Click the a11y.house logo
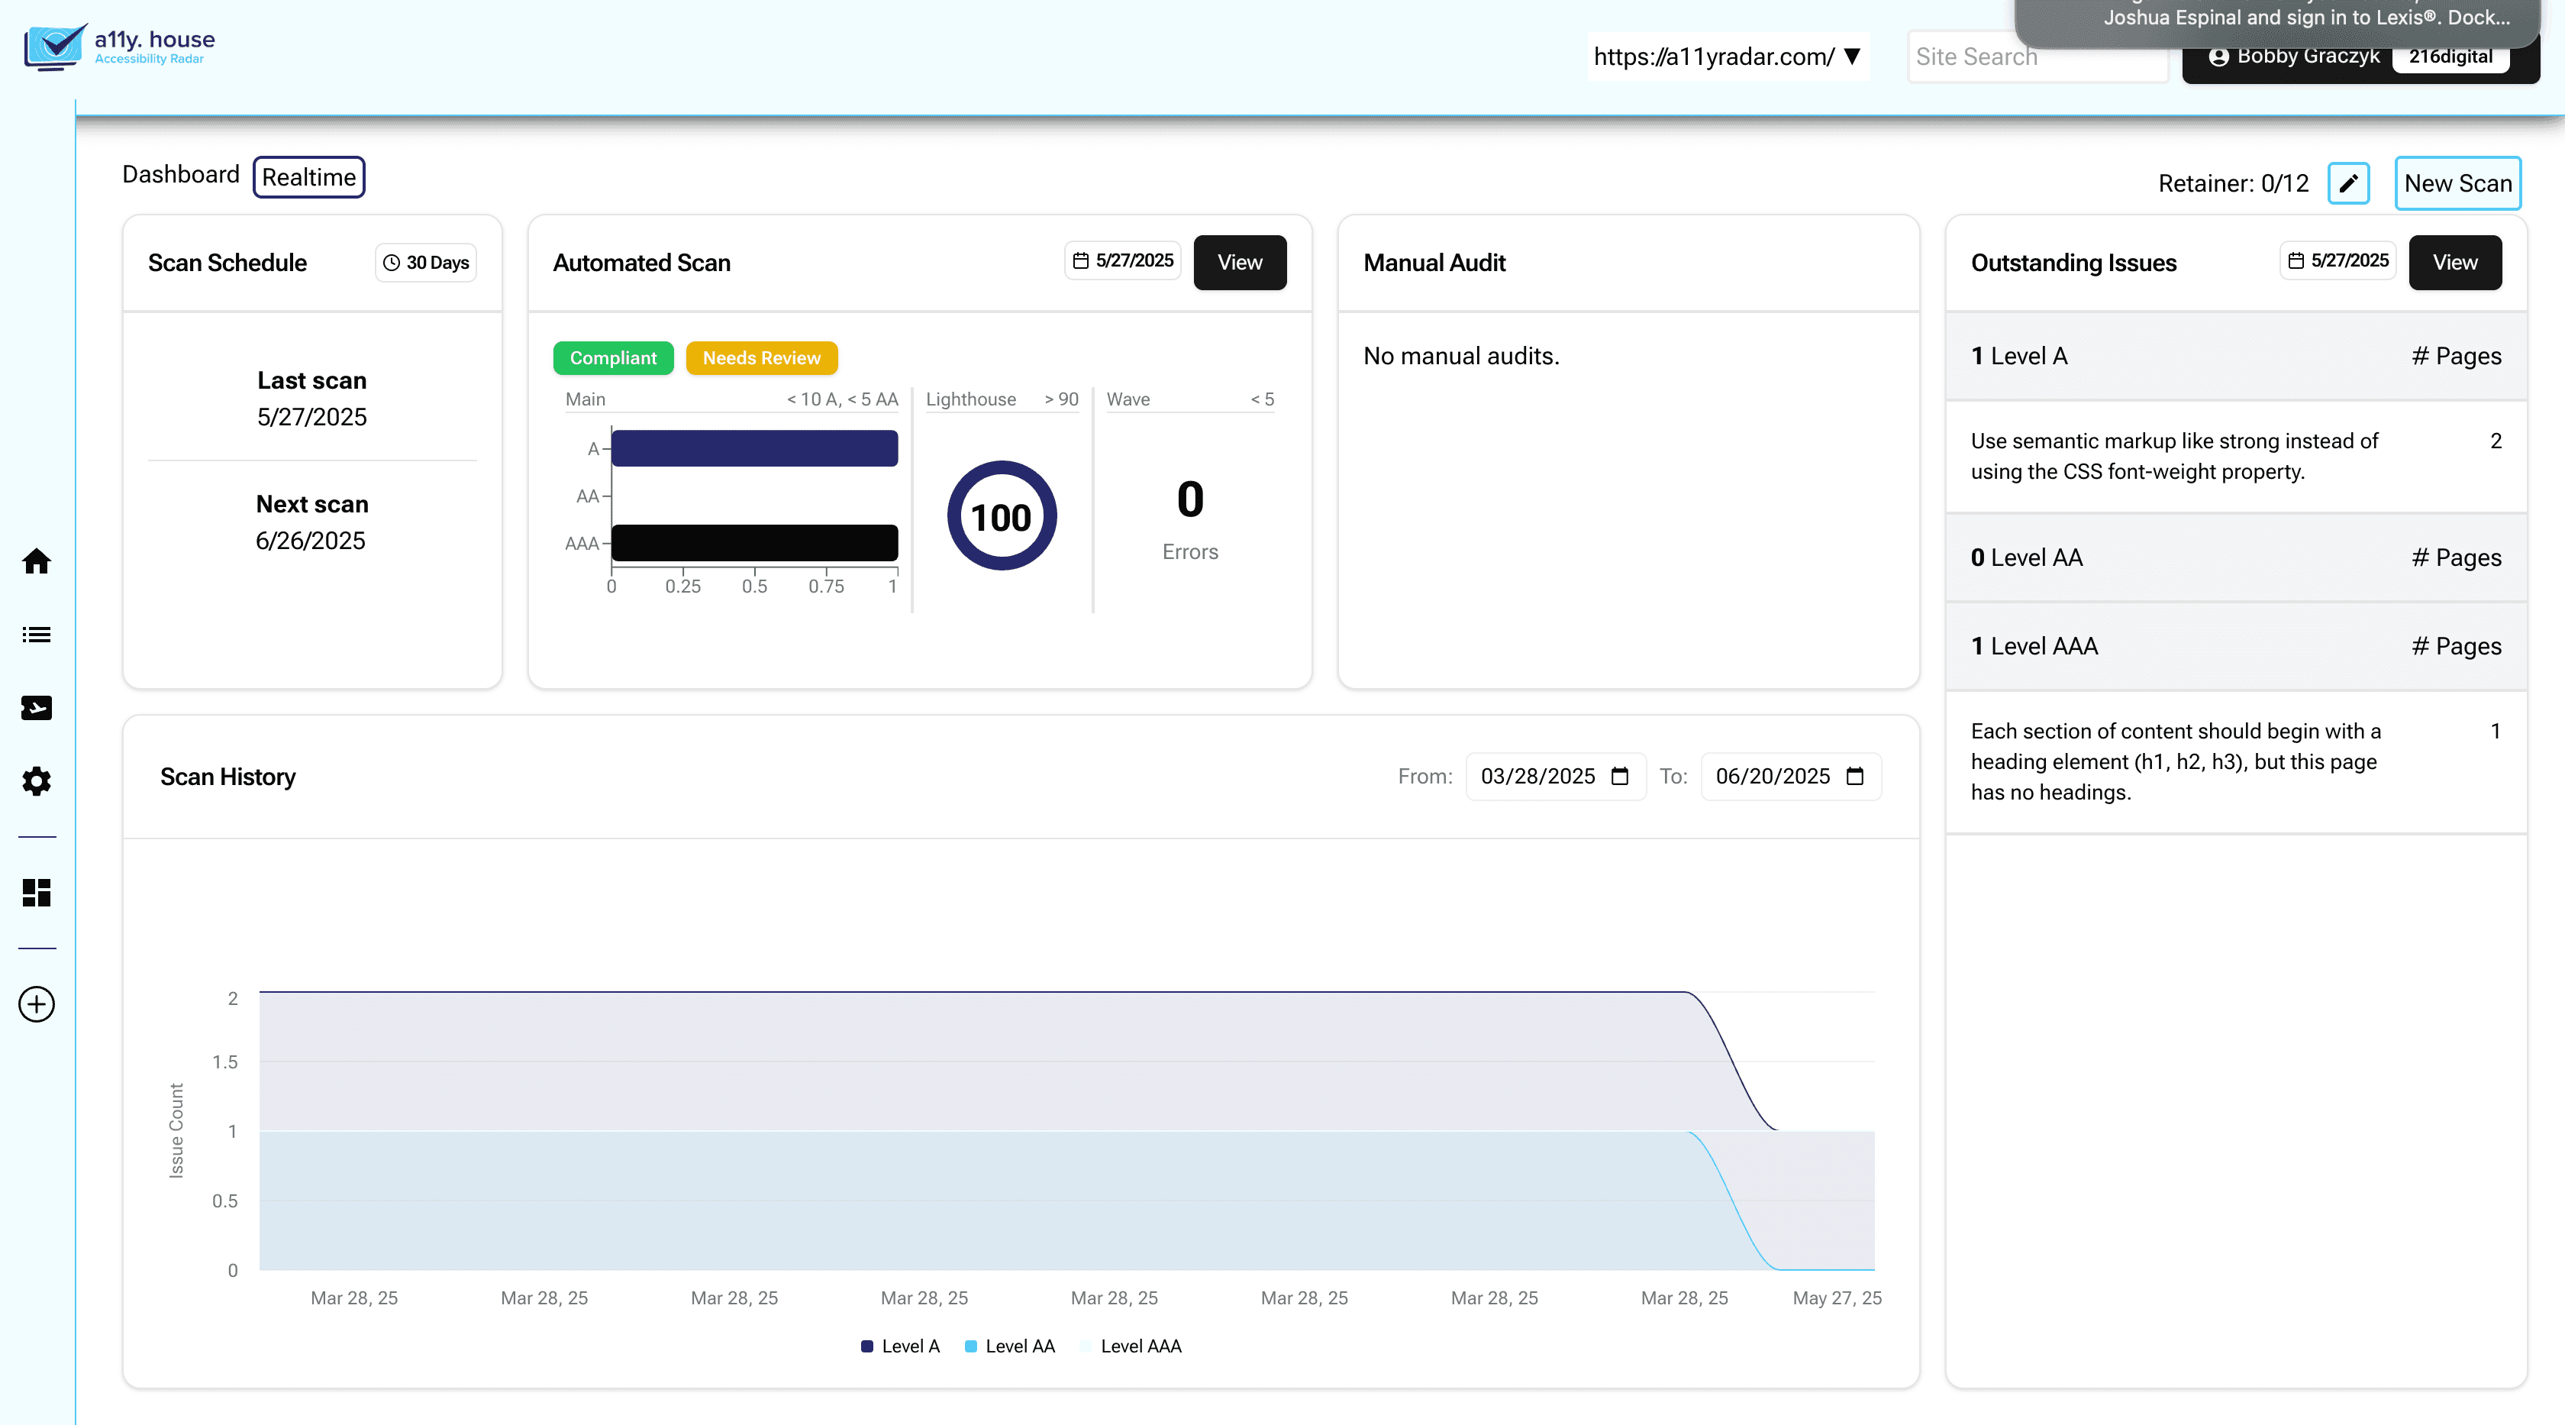 pyautogui.click(x=120, y=46)
